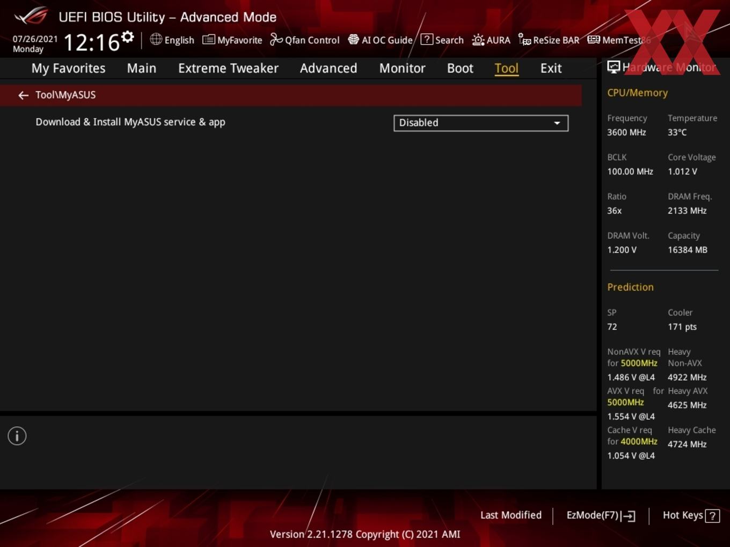The height and width of the screenshot is (547, 730).
Task: Select the Monitor tab
Action: click(403, 68)
